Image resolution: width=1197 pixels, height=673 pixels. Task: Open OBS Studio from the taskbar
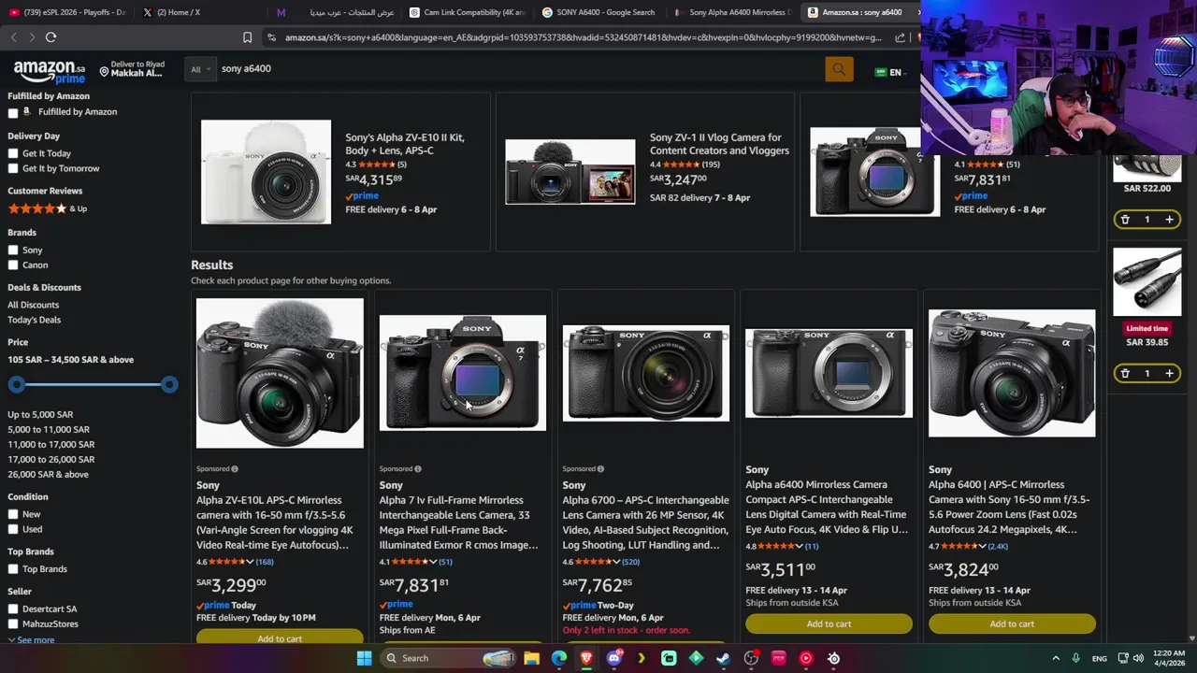click(x=751, y=658)
